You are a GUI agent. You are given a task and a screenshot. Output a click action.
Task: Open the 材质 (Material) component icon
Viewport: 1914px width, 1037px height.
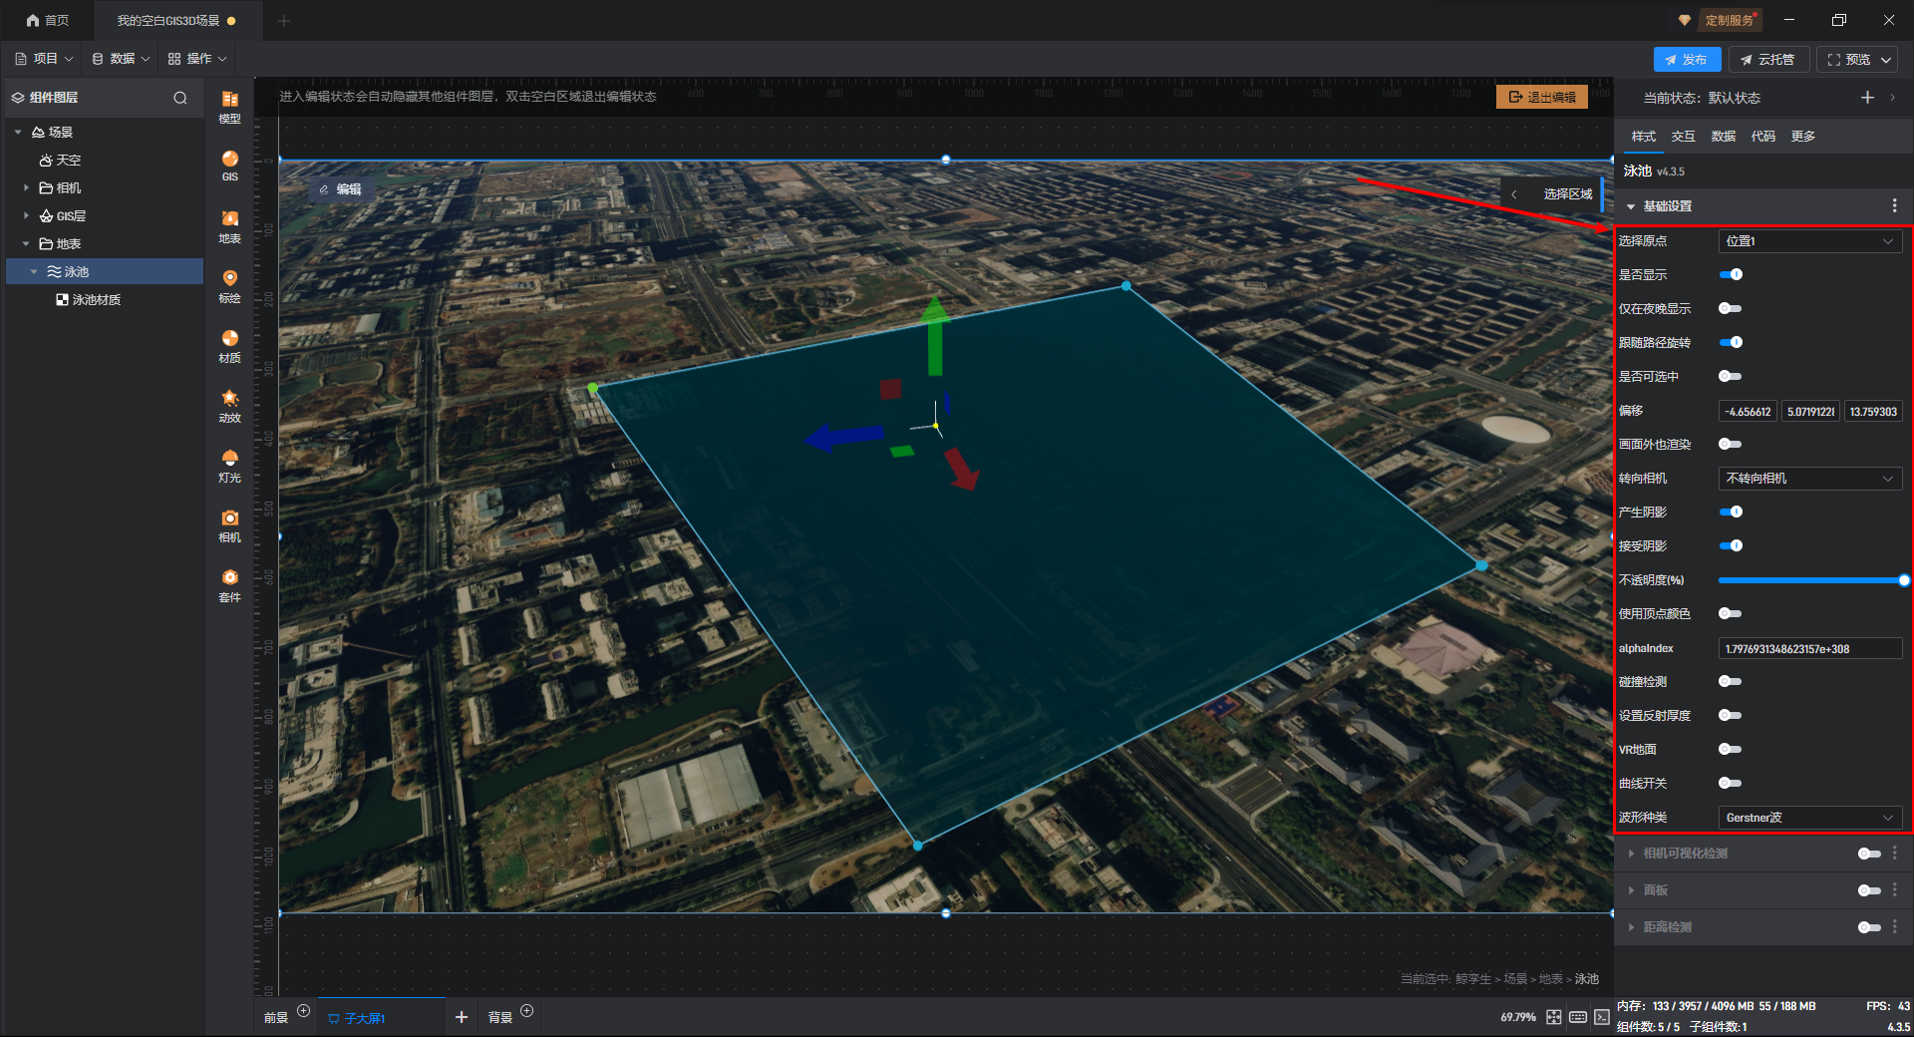click(229, 345)
